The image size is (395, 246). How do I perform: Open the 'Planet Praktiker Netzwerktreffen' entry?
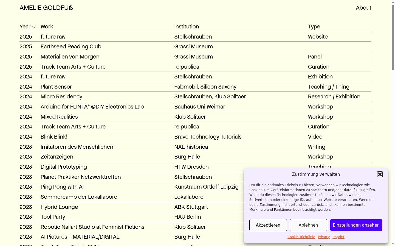click(81, 177)
